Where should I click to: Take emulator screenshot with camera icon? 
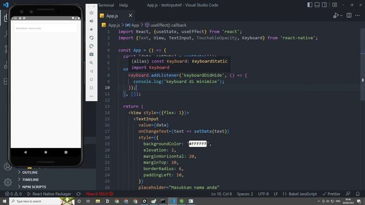point(91,55)
